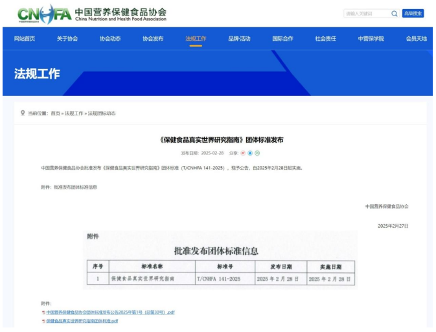Click the 实施日期 column header in table

330,267
